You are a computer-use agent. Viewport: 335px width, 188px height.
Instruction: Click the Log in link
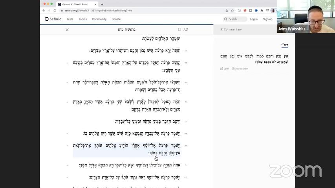[x=254, y=19]
